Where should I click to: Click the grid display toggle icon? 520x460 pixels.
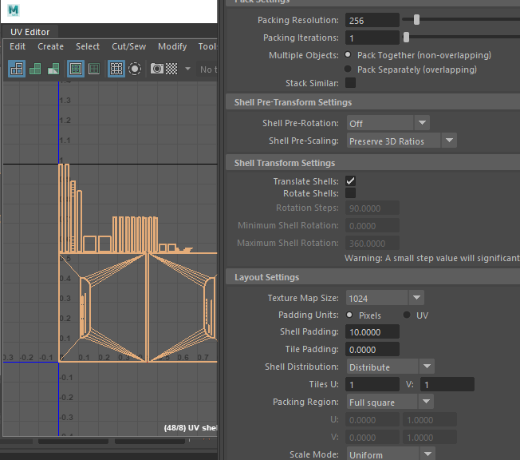coord(116,69)
